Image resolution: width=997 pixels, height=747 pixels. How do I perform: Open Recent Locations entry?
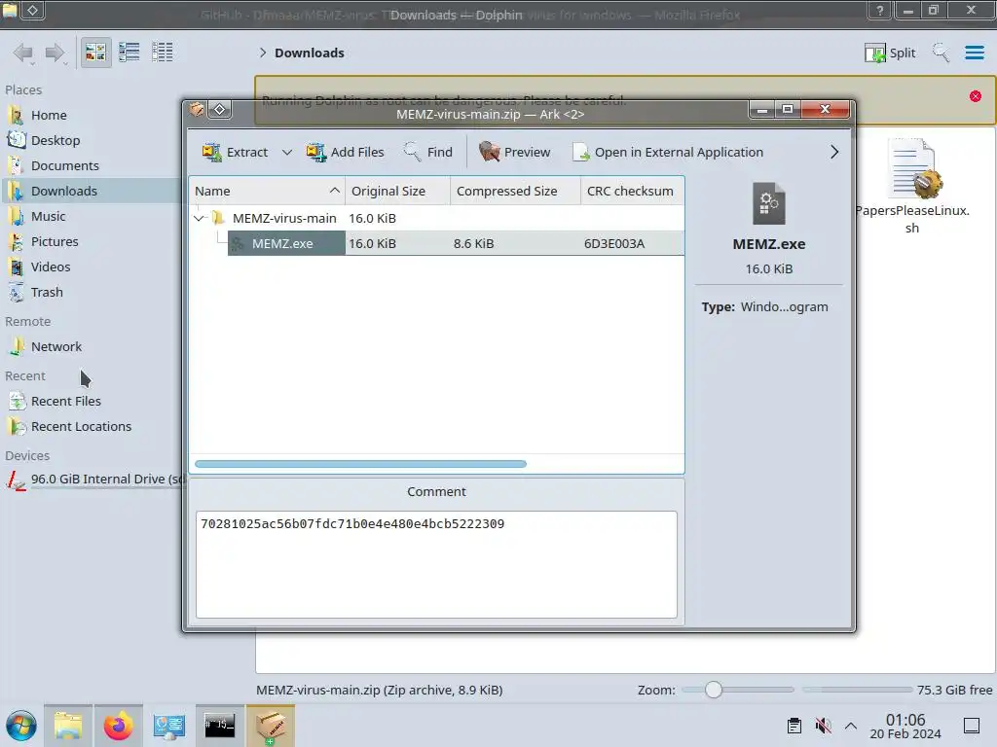89,427
